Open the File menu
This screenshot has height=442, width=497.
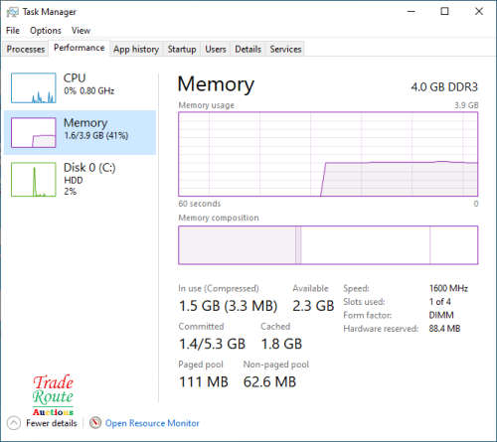pyautogui.click(x=13, y=31)
